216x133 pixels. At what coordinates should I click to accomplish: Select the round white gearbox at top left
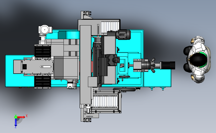point(45,30)
